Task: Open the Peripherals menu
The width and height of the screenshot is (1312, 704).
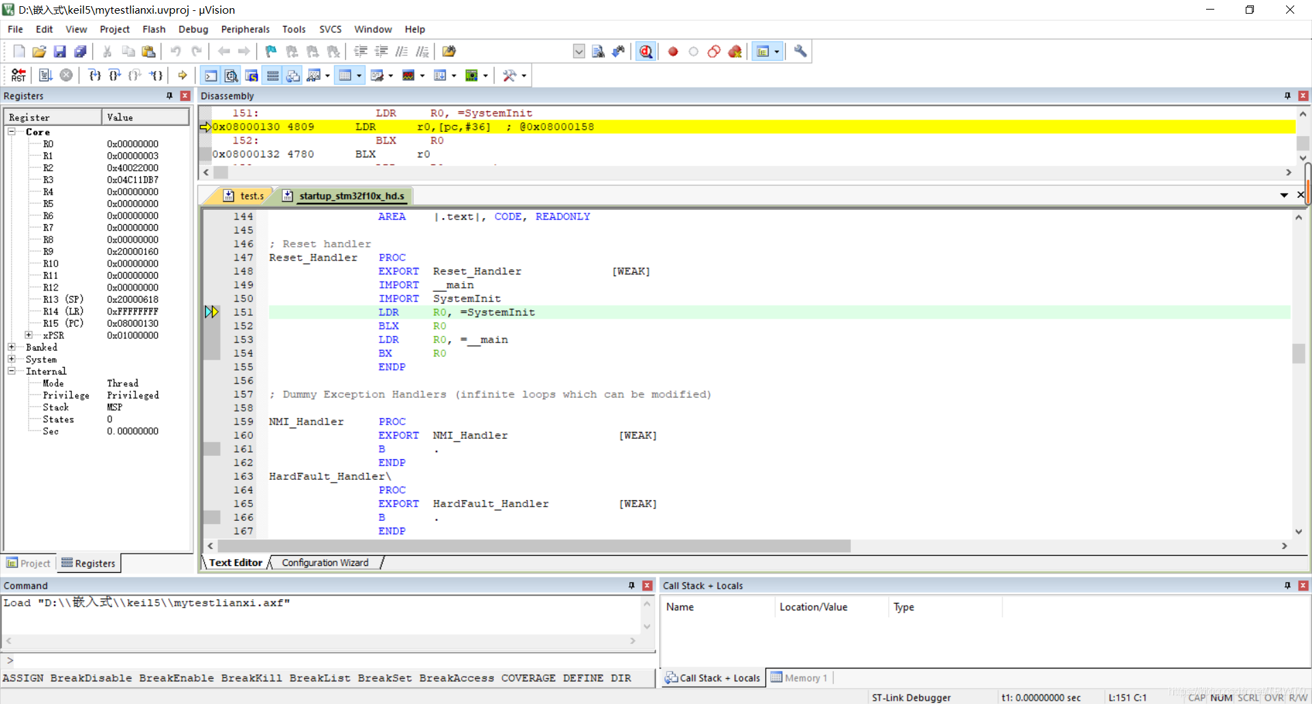Action: tap(245, 29)
